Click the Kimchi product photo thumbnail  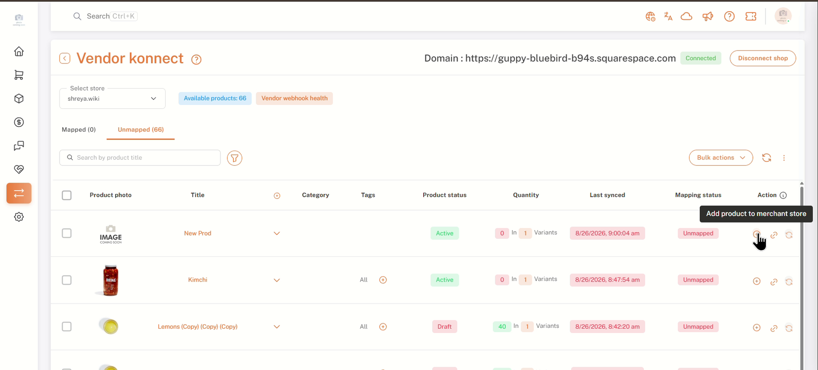click(110, 280)
